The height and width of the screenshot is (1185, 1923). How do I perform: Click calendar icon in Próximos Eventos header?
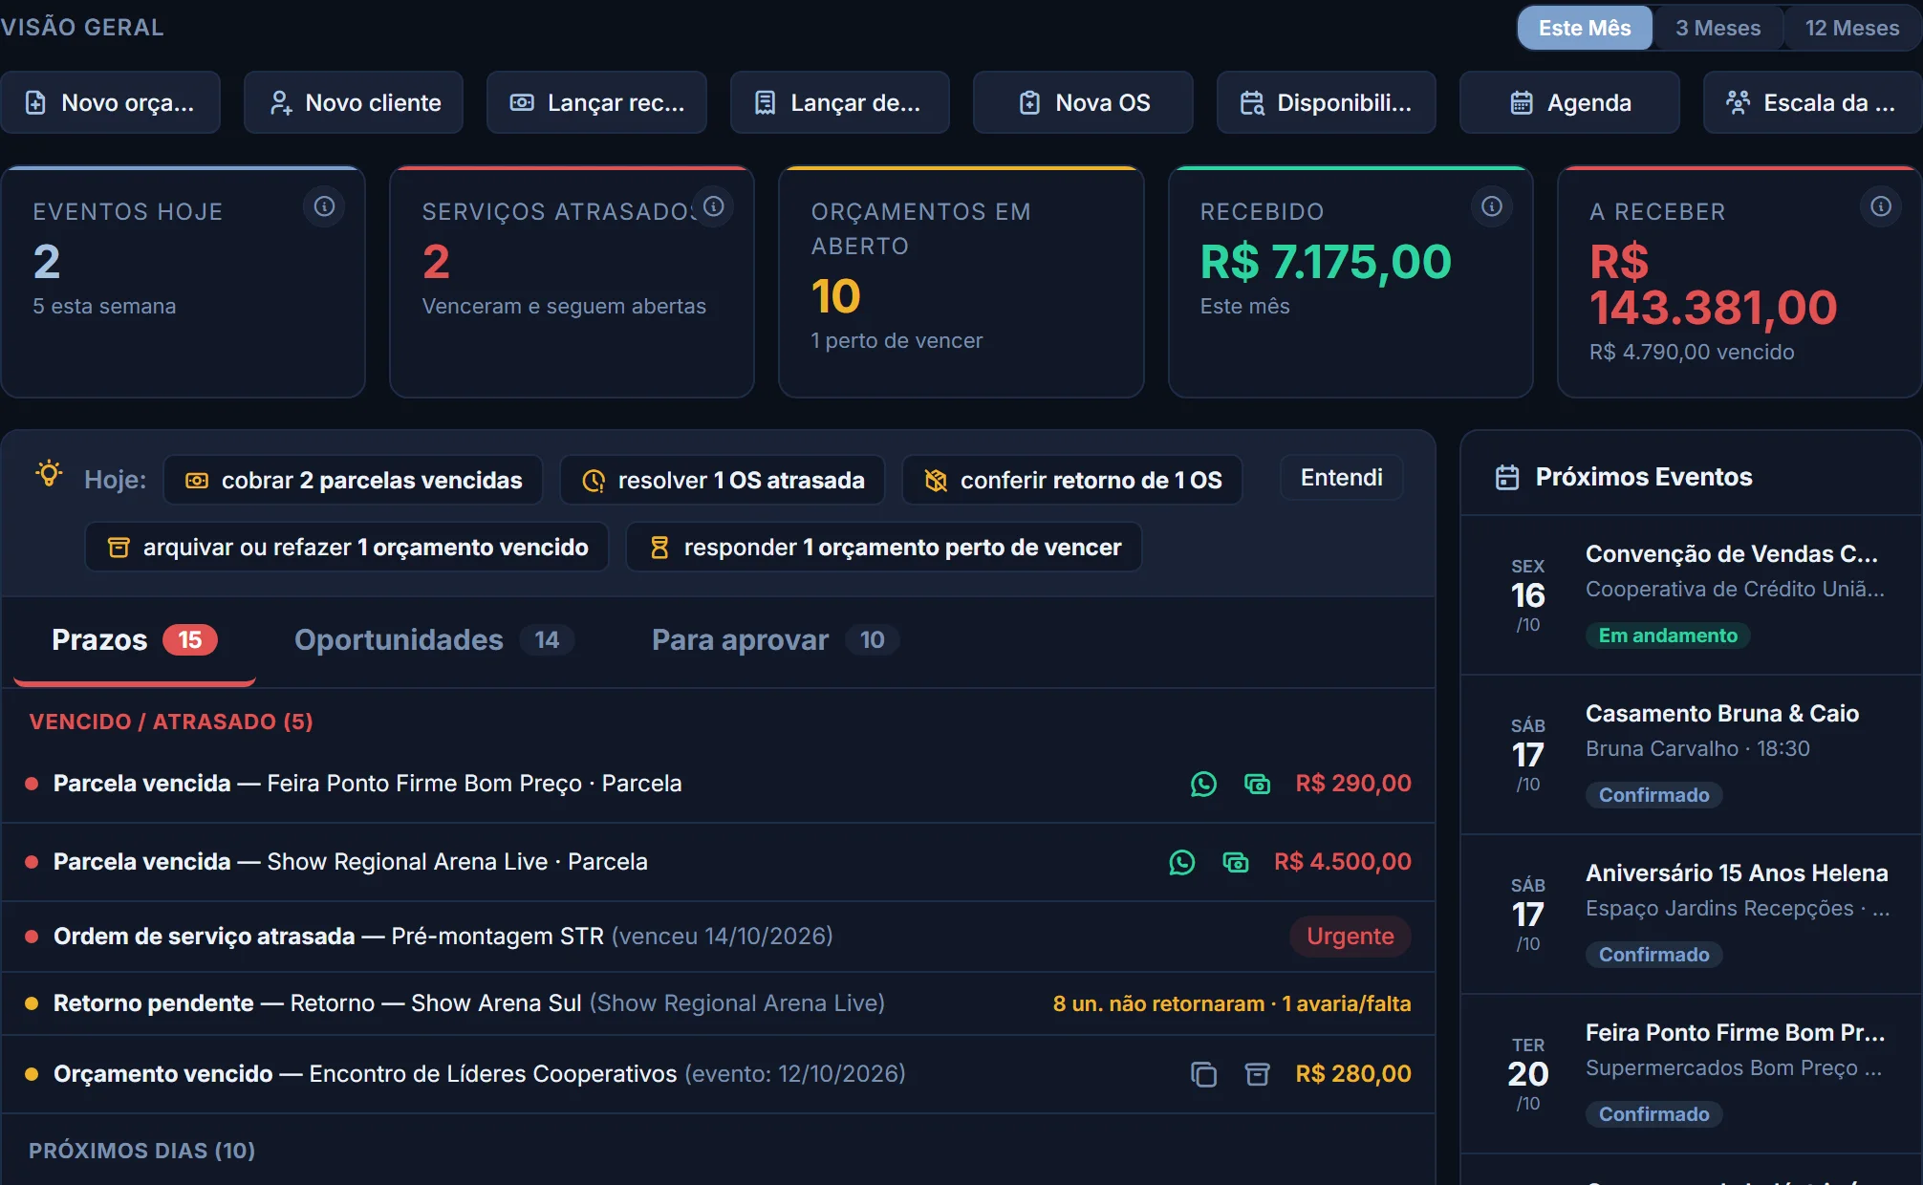coord(1507,477)
